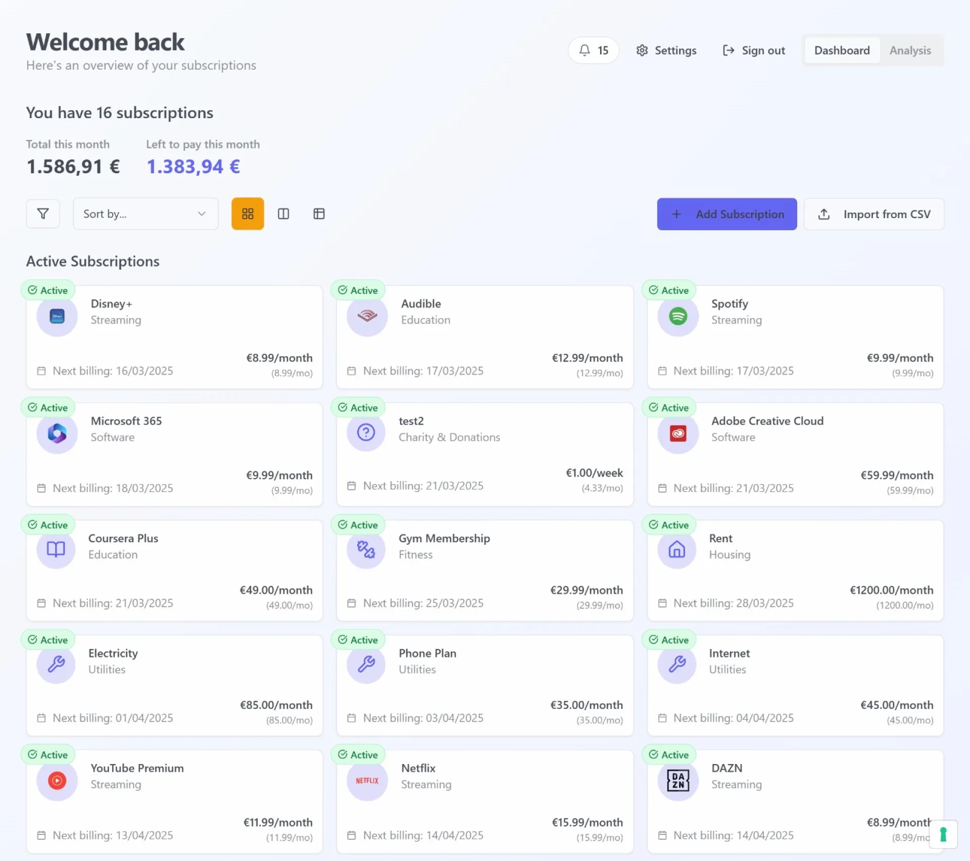Switch to the Analysis tab
The height and width of the screenshot is (861, 970).
click(x=910, y=50)
